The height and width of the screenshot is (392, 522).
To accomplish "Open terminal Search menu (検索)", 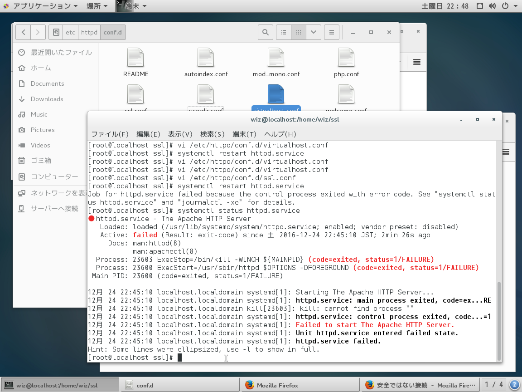I will [213, 134].
